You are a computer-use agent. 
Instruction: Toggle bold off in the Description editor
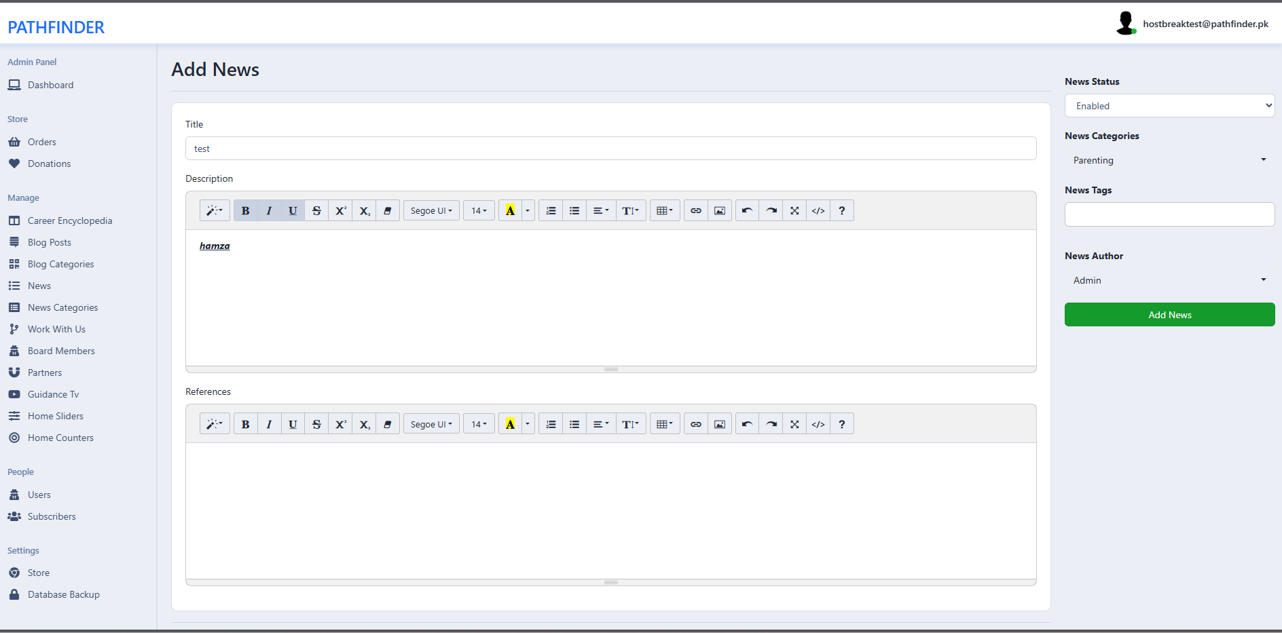(x=245, y=210)
